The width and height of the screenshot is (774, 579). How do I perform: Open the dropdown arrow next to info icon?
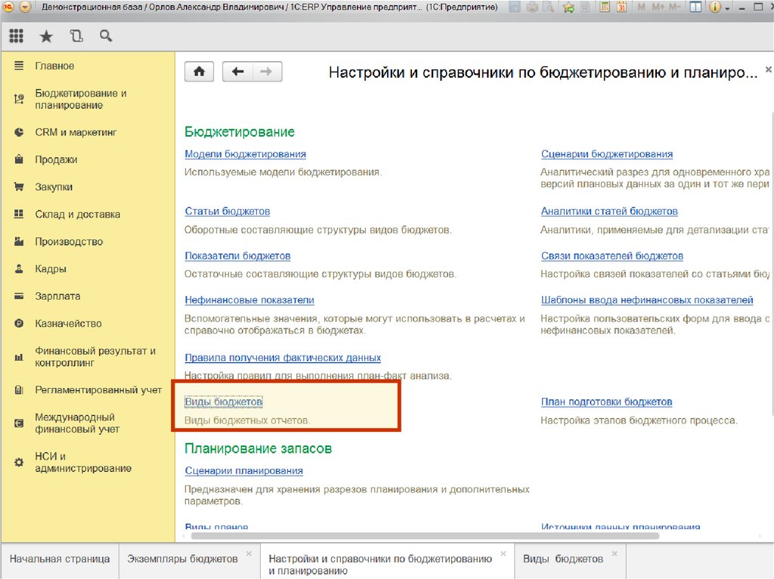click(x=727, y=8)
